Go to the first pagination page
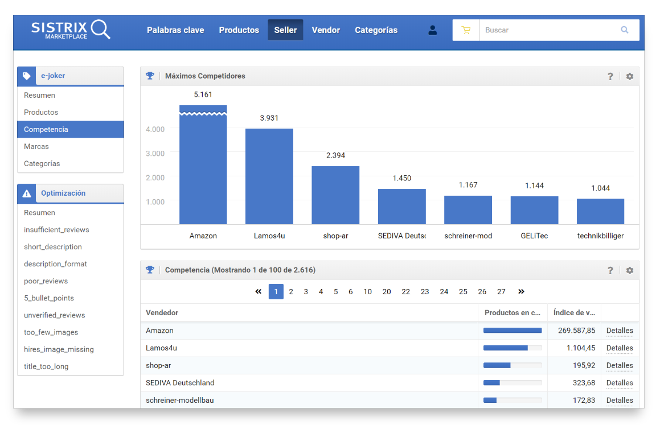The width and height of the screenshot is (656, 425). click(x=259, y=292)
